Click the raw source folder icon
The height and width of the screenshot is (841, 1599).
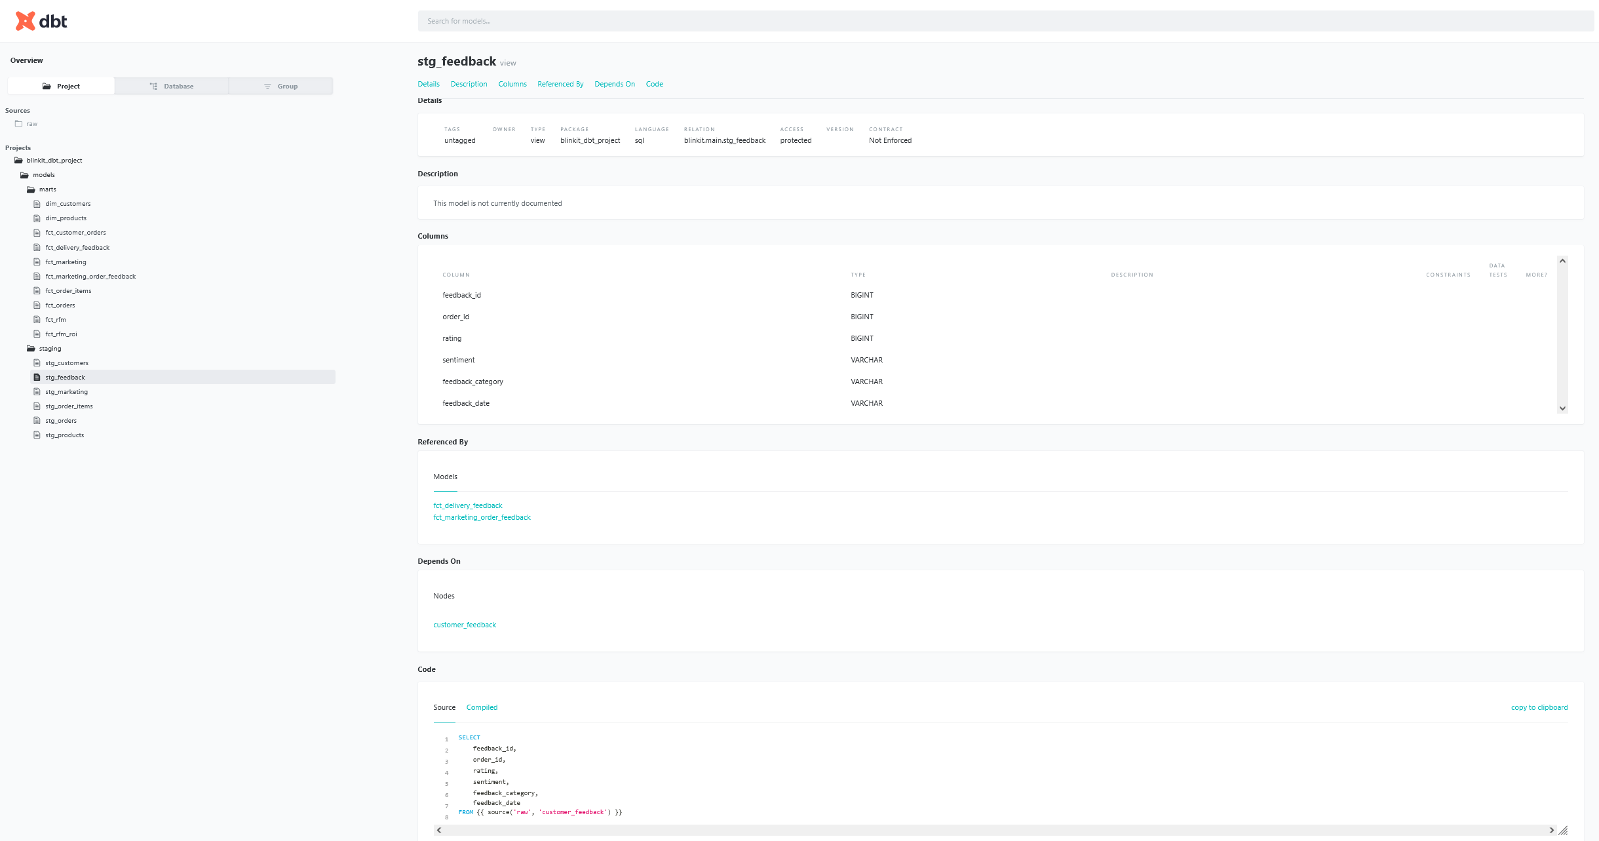[18, 123]
